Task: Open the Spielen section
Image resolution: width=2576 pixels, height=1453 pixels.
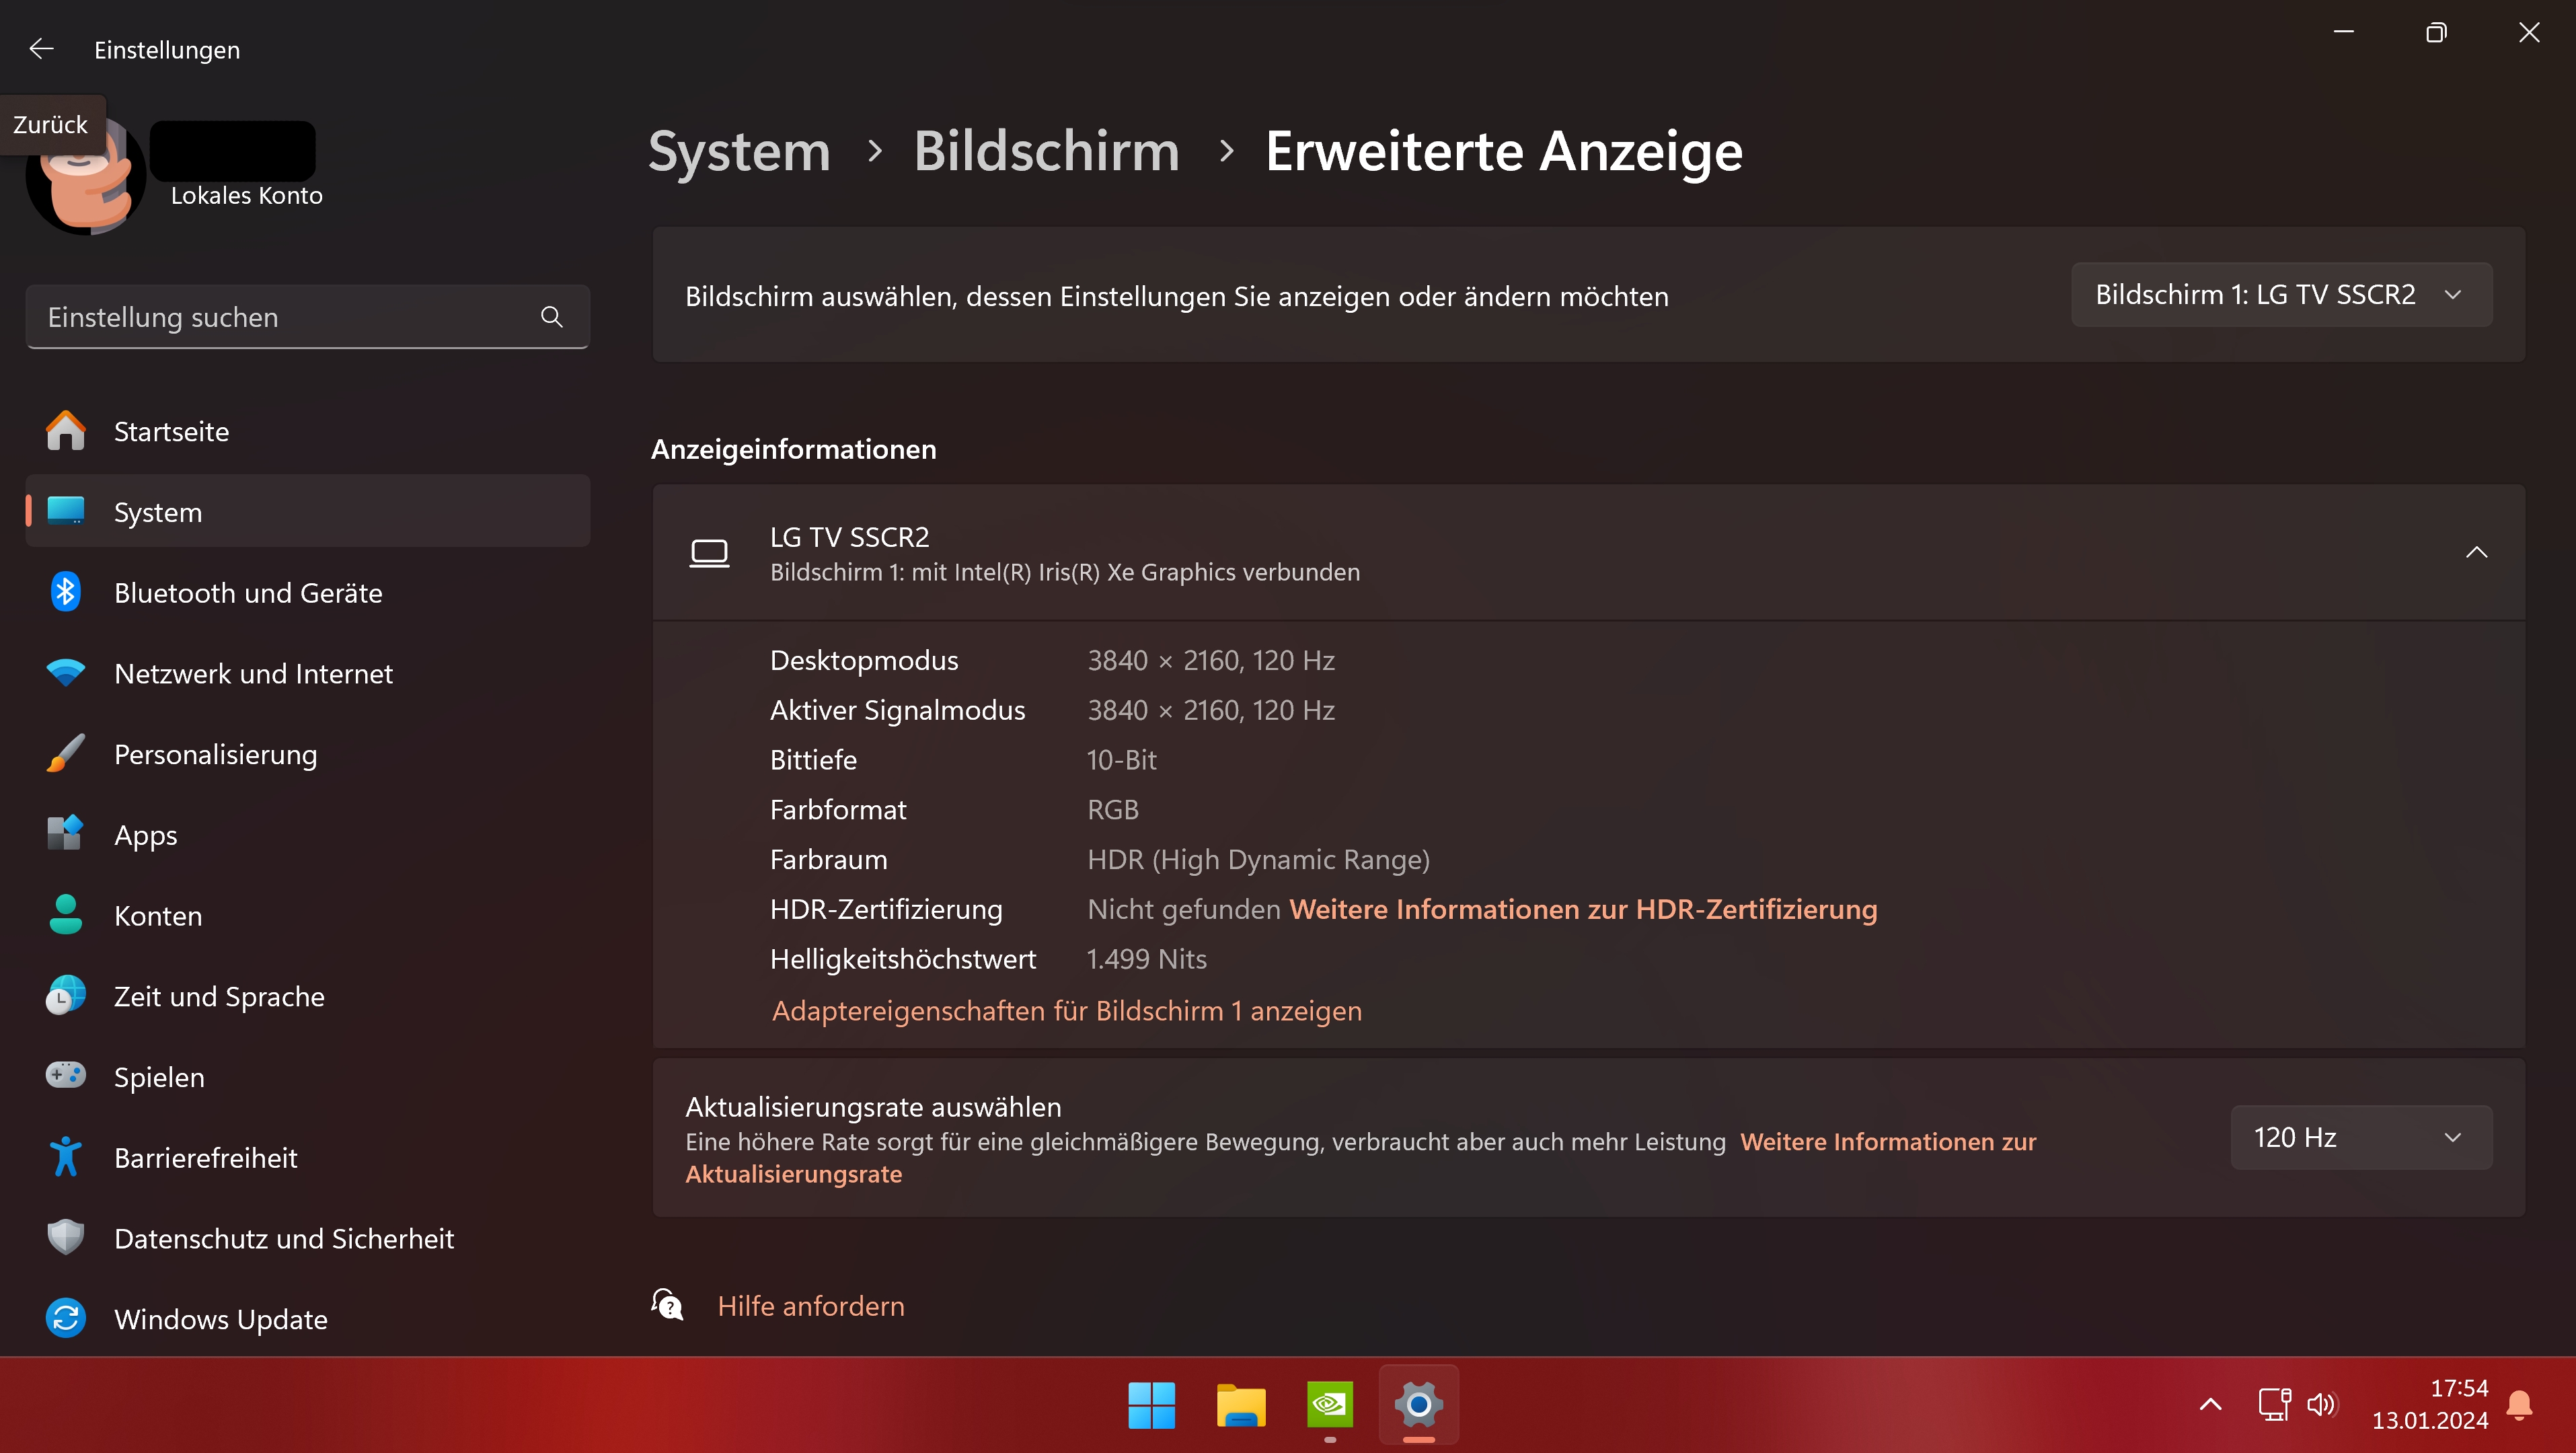Action: [x=160, y=1076]
